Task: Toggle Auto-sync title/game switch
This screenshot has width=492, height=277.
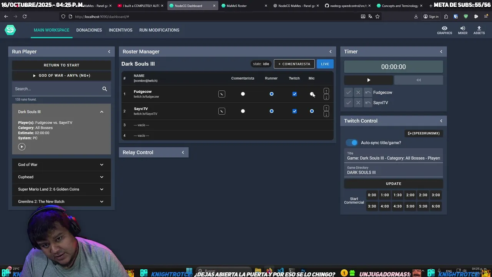Action: 352,143
